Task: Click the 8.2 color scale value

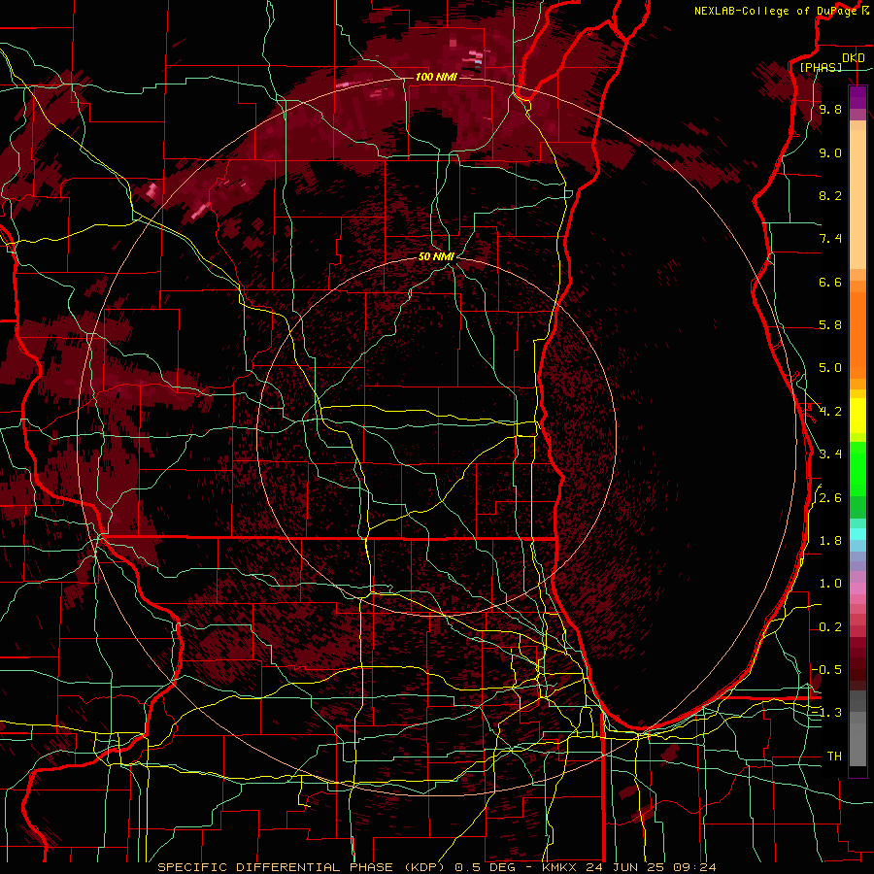Action: pos(830,195)
